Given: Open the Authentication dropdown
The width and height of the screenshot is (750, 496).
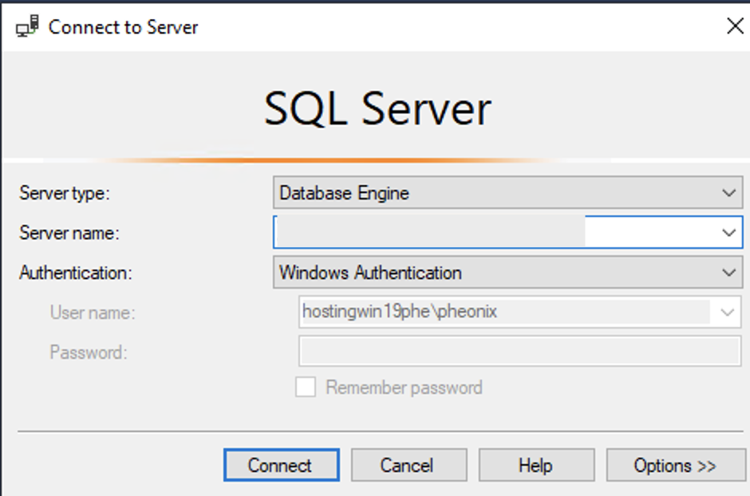Looking at the screenshot, I should coord(728,273).
